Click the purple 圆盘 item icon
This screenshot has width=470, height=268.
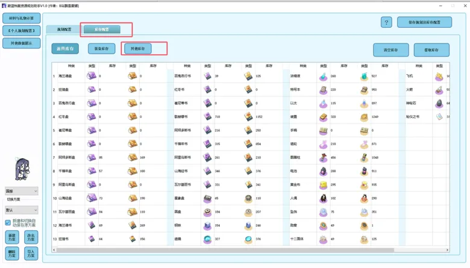207,212
